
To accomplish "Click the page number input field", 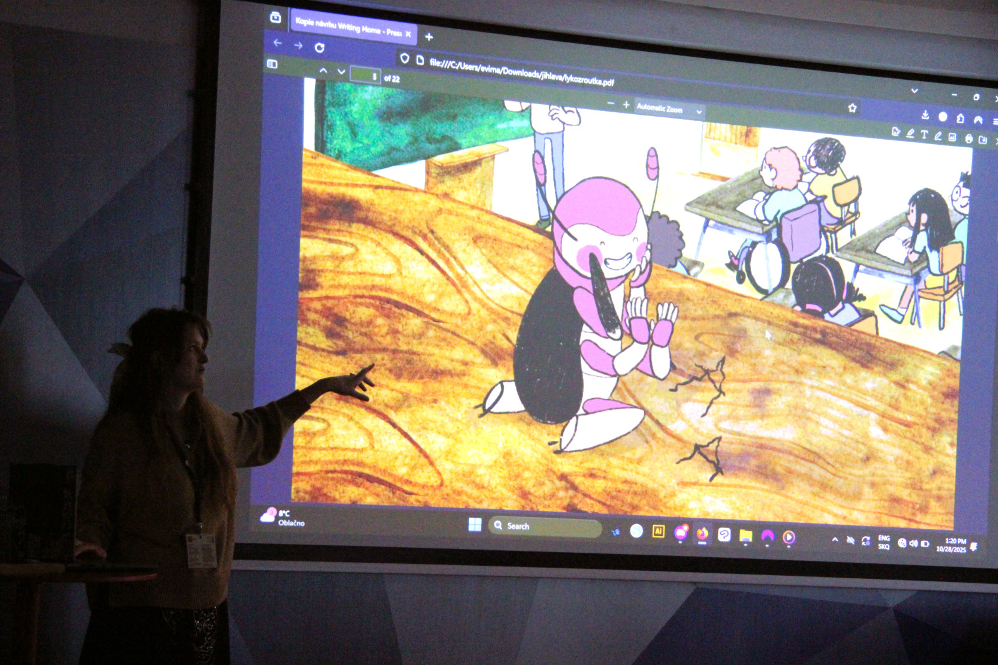I will pos(366,75).
